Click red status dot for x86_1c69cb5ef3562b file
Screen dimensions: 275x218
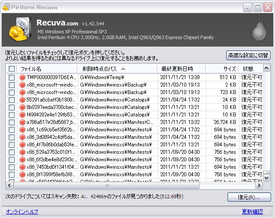click(22, 130)
